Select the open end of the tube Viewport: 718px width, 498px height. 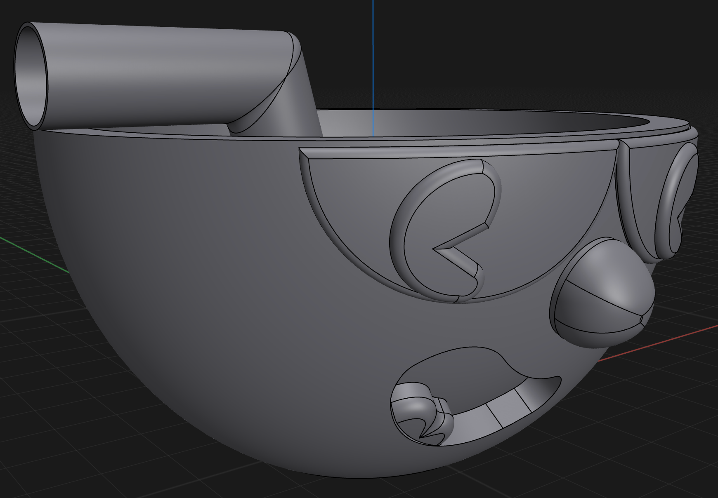pyautogui.click(x=31, y=77)
